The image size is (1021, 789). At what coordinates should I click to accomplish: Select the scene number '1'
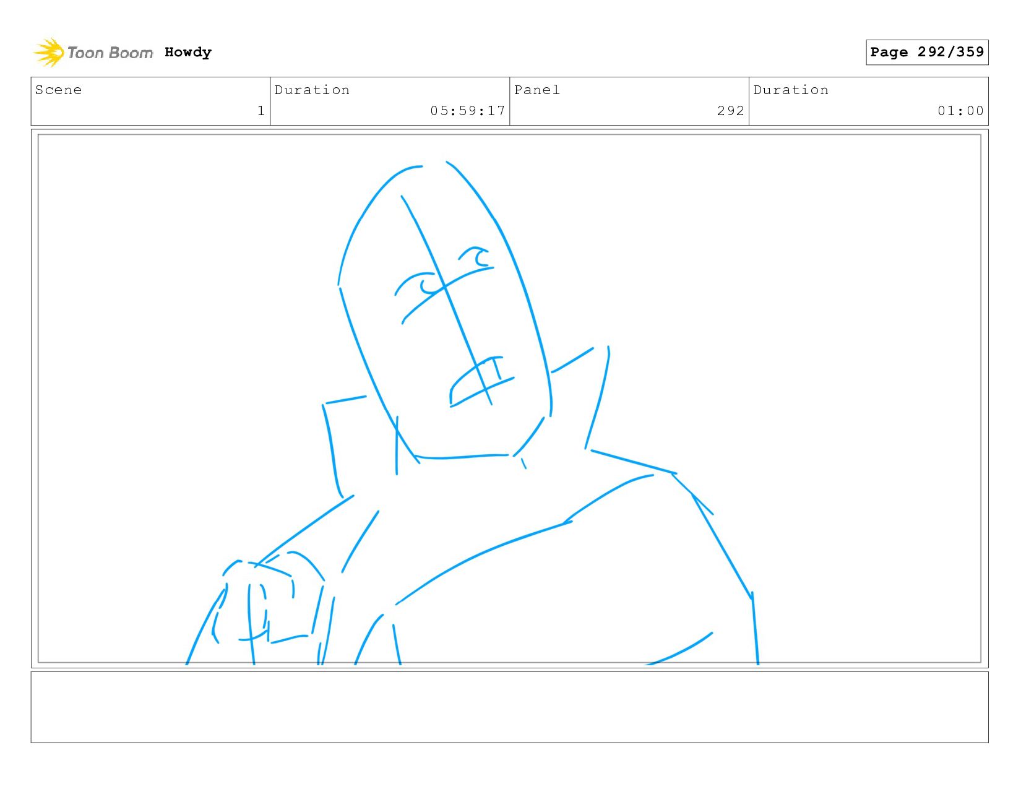[261, 111]
